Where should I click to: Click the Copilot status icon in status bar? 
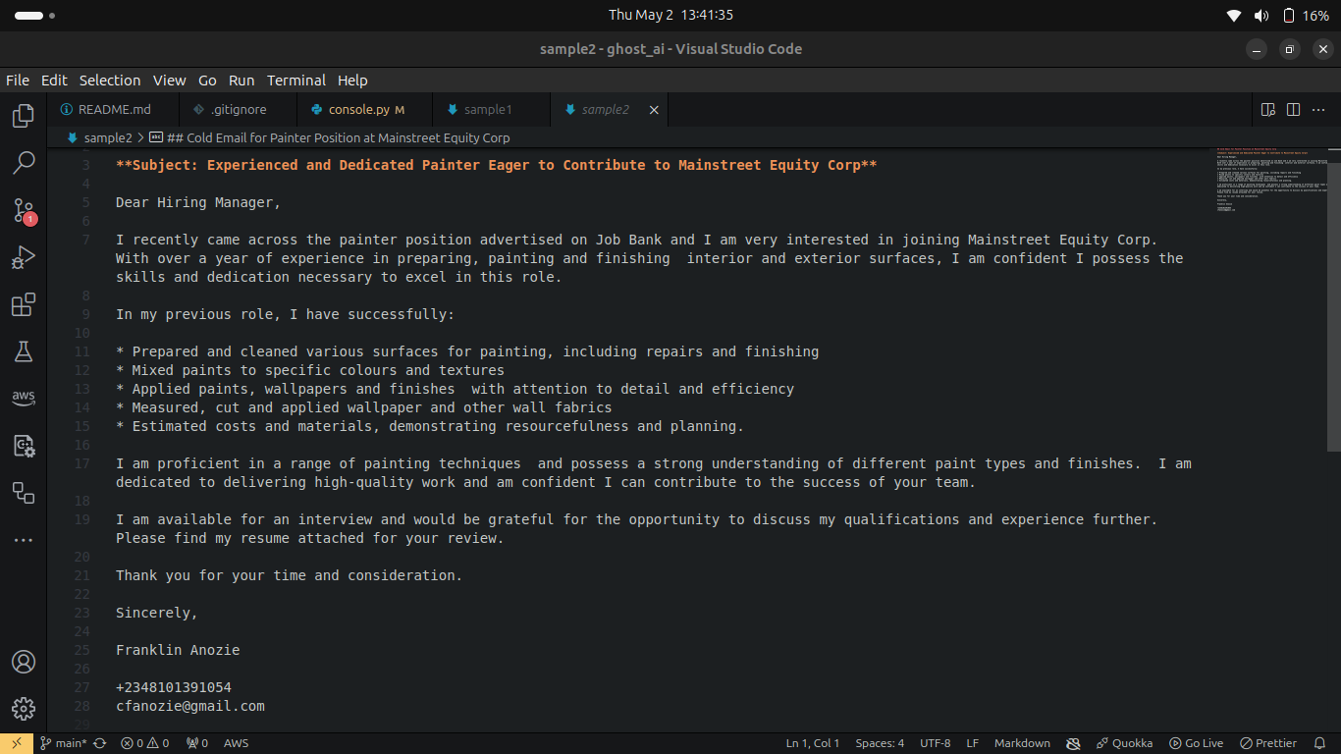(1073, 743)
